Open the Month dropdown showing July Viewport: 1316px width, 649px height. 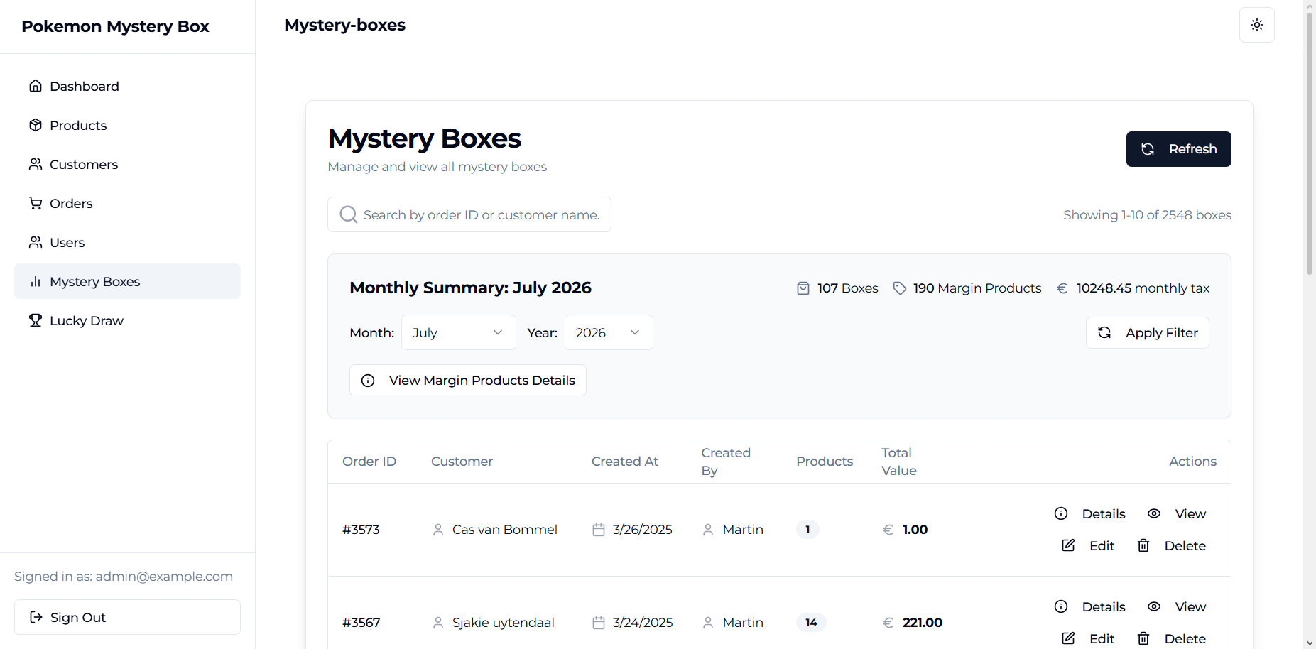point(458,332)
